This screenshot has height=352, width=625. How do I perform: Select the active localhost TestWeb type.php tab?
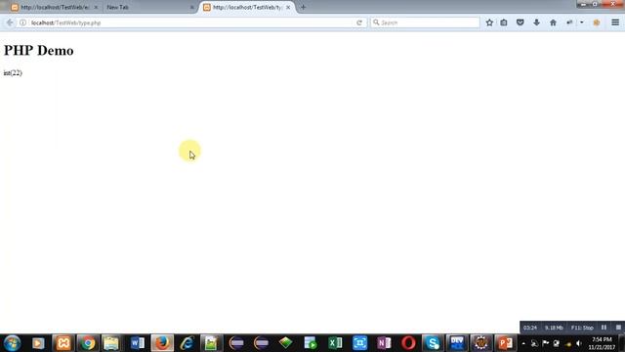pyautogui.click(x=247, y=7)
